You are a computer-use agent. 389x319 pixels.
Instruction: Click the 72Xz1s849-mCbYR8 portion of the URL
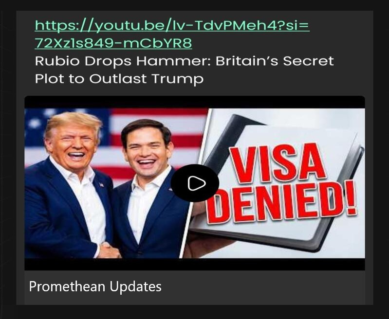point(113,43)
